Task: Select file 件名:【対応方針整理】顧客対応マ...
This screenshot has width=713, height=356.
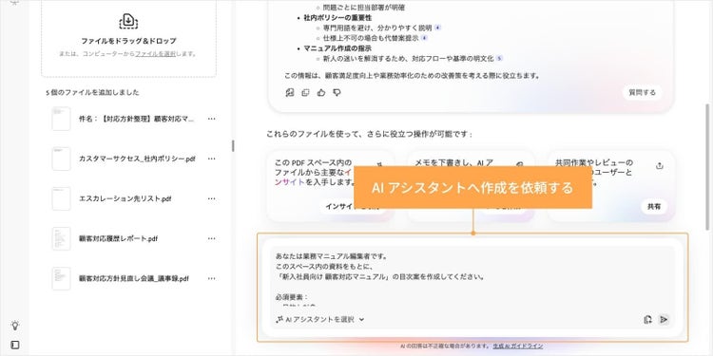Action: pos(136,119)
